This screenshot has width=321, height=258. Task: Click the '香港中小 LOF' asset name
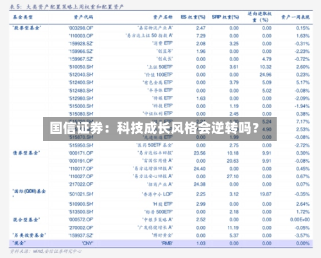[157, 194]
